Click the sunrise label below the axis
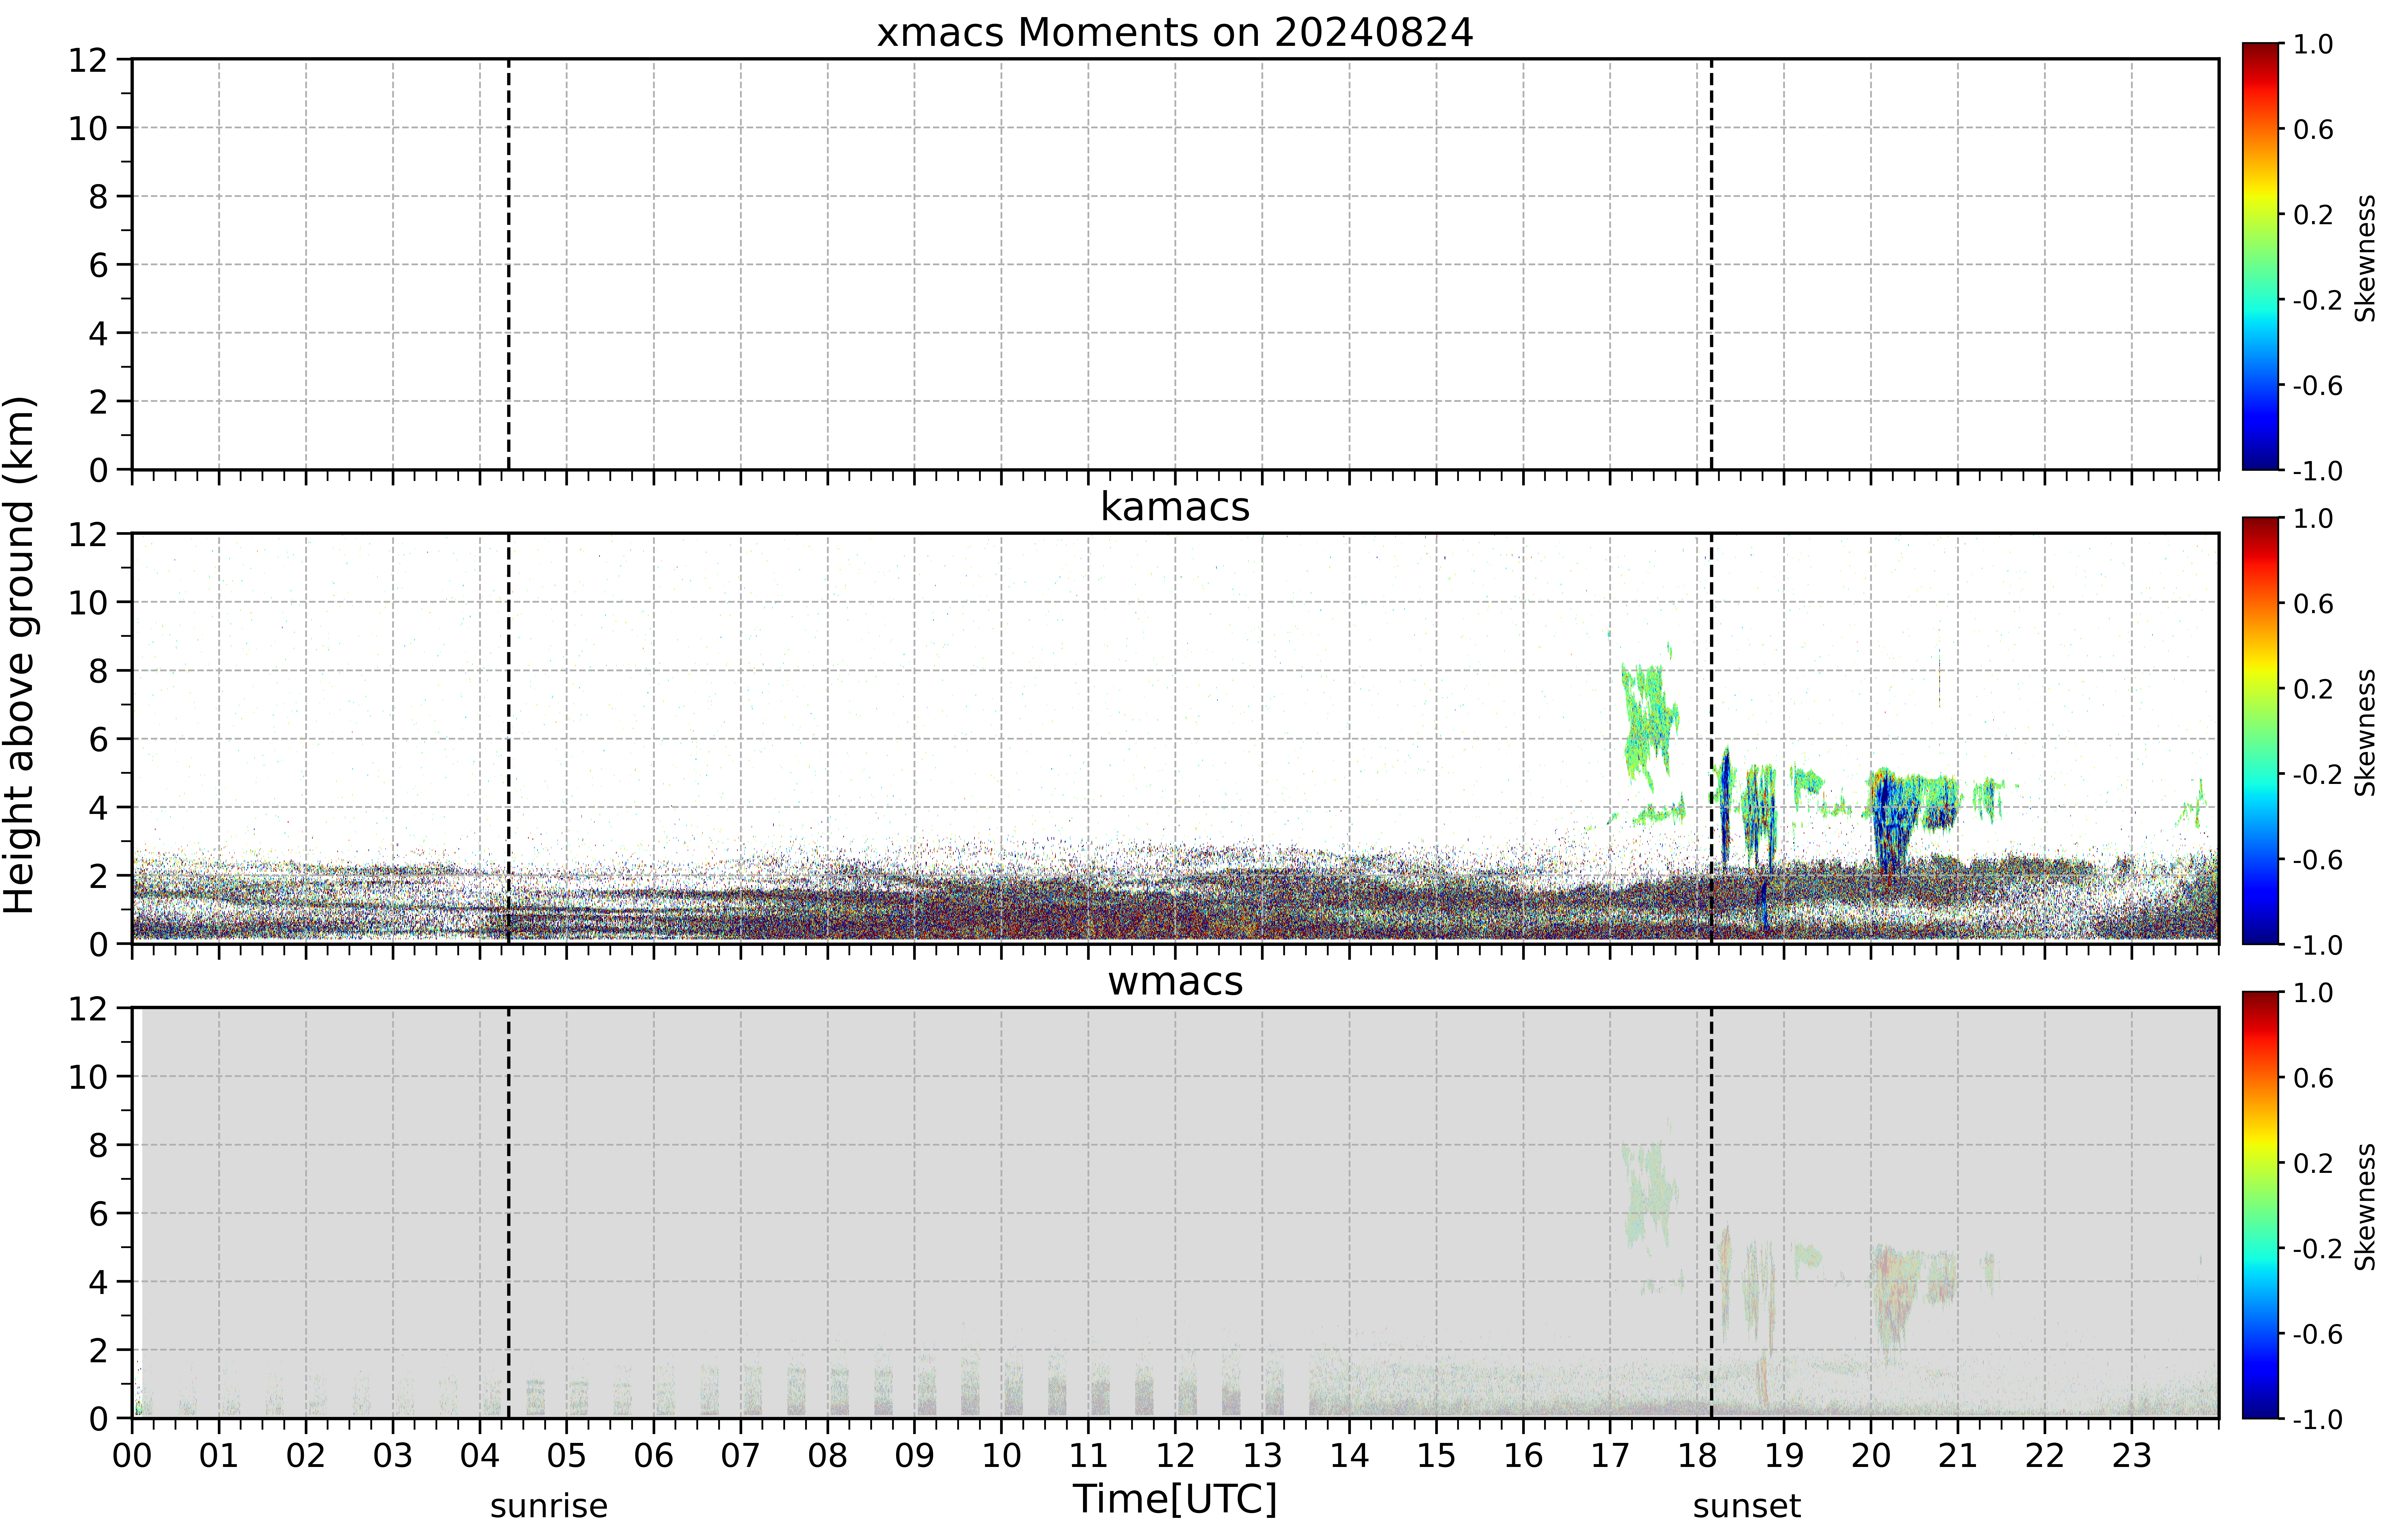2394x1540 pixels. point(549,1506)
